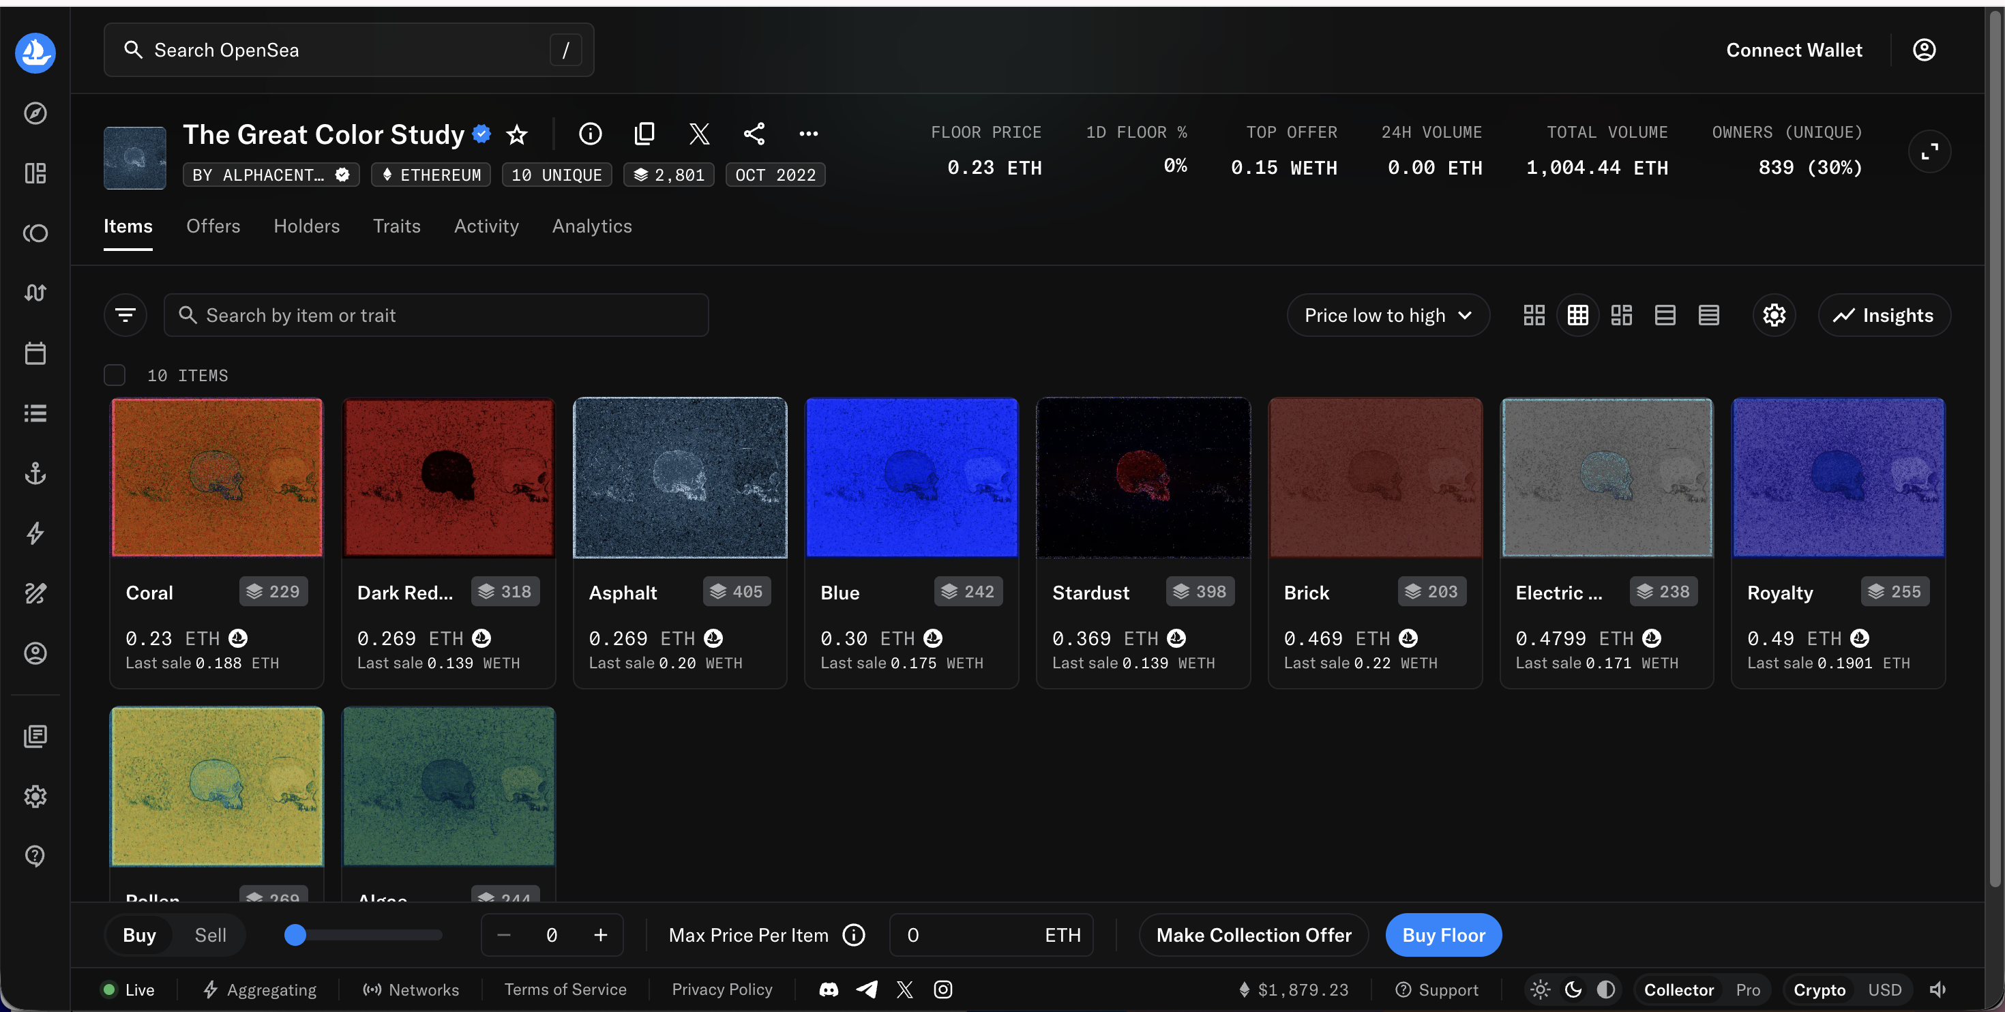Click the Search OpenSea field
2005x1012 pixels.
(348, 50)
